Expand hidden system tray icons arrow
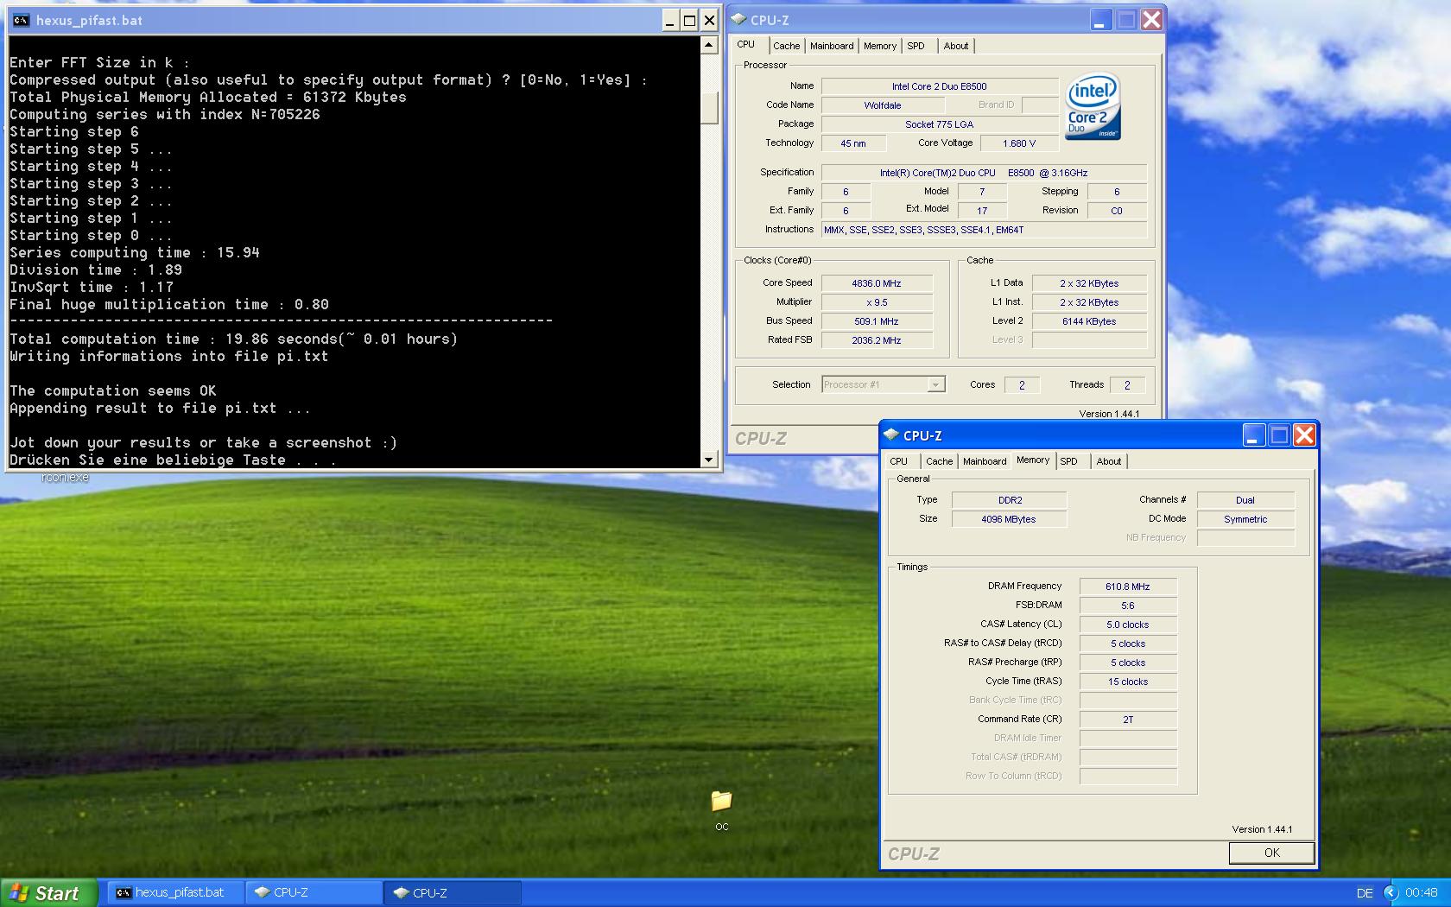The image size is (1451, 907). click(x=1390, y=893)
